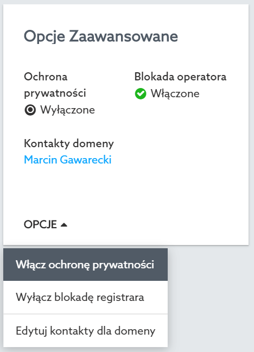Click the word prywatności in the Ochrona label

[55, 93]
